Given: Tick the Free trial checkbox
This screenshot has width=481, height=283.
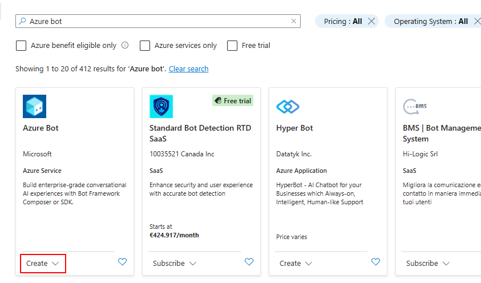Looking at the screenshot, I should 232,46.
